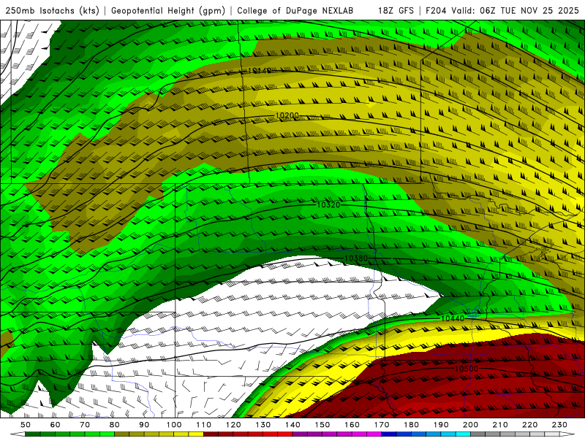This screenshot has width=585, height=438.
Task: Click the 120 label on the color scale
Action: pyautogui.click(x=233, y=425)
